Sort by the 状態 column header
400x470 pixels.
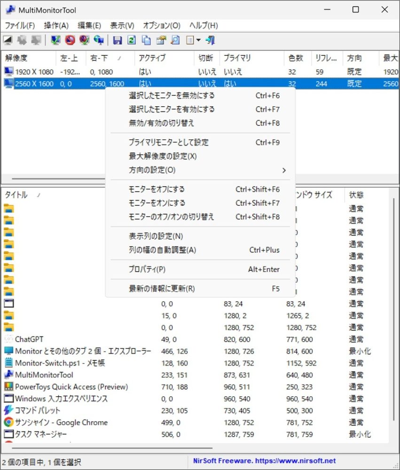click(x=367, y=195)
